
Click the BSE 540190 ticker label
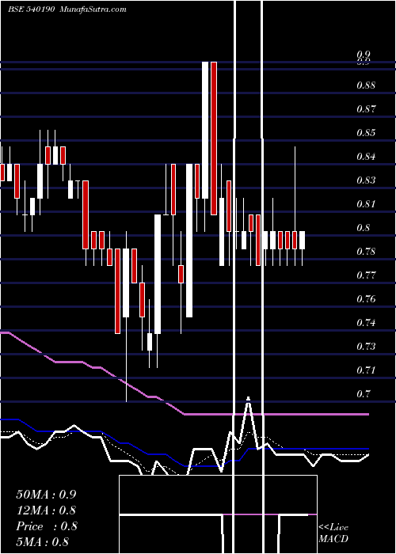point(31,9)
